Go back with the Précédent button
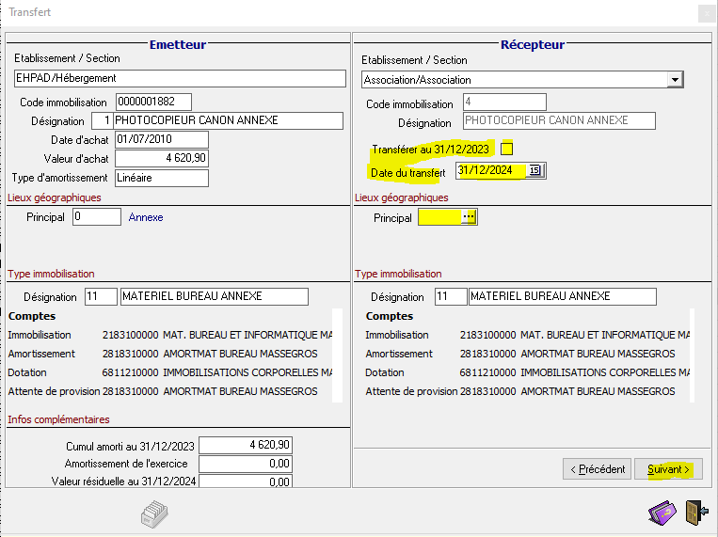 597,468
